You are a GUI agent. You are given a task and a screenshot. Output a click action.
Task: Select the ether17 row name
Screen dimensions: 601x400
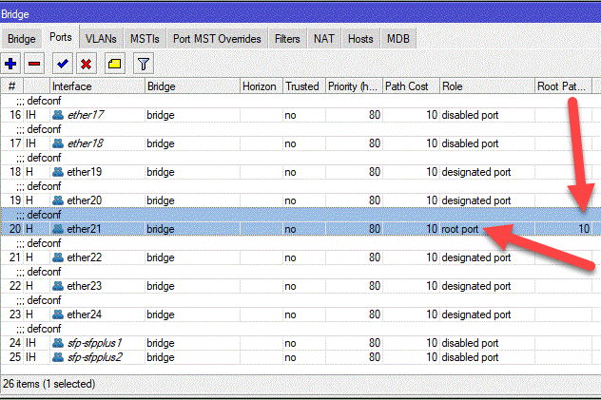(x=86, y=115)
